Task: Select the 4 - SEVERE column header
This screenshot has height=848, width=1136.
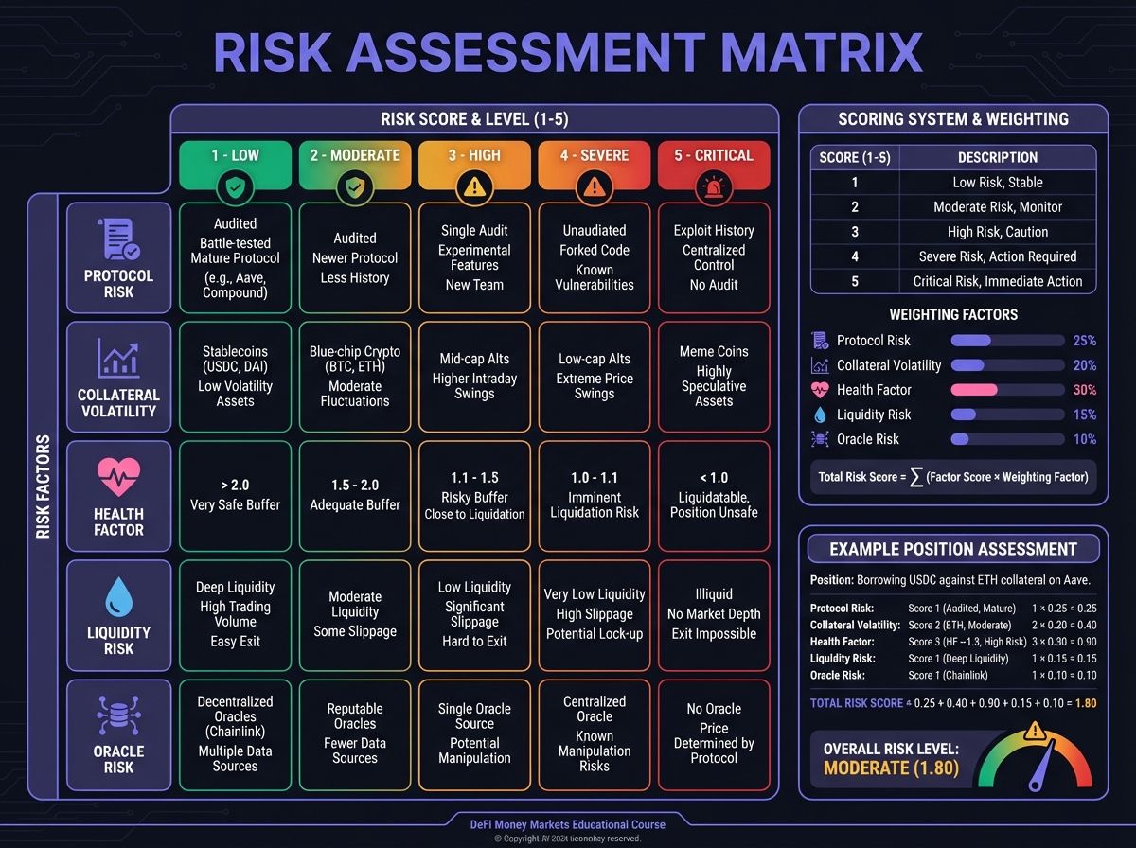Action: [x=594, y=155]
